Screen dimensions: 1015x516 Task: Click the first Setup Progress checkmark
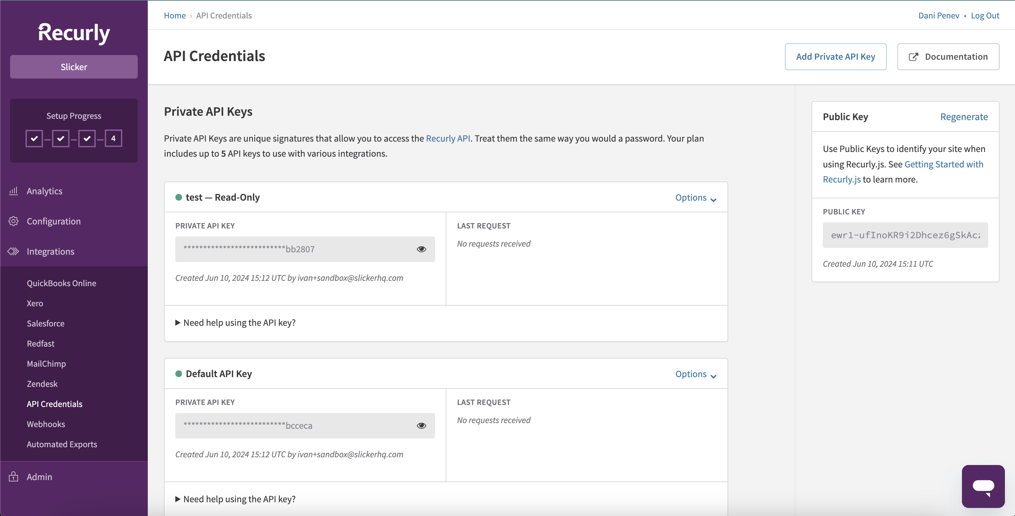coord(34,138)
